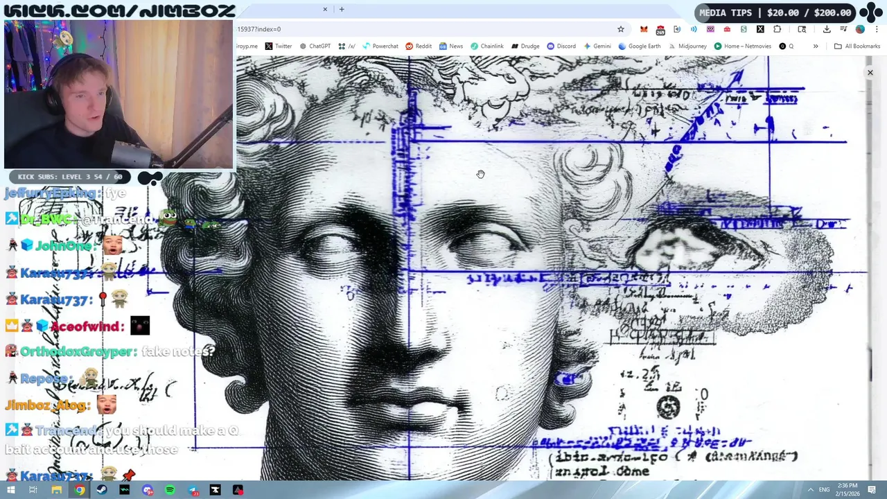887x499 pixels.
Task: Click the red extension icon in the Chrome toolbar
Action: (727, 29)
